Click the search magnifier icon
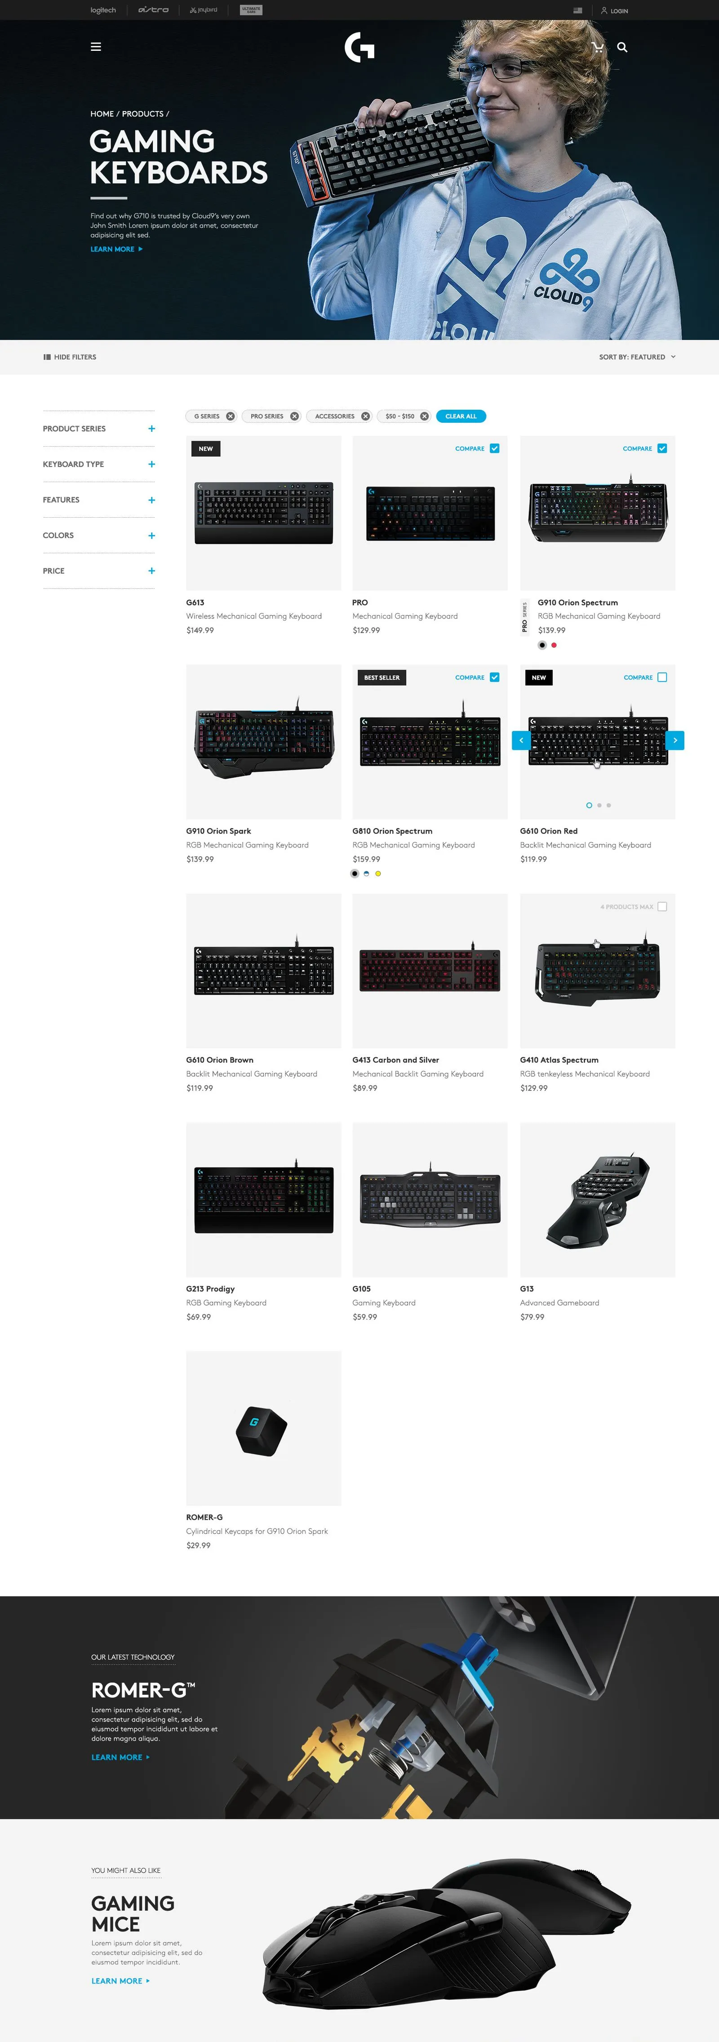Image resolution: width=719 pixels, height=2042 pixels. point(622,47)
